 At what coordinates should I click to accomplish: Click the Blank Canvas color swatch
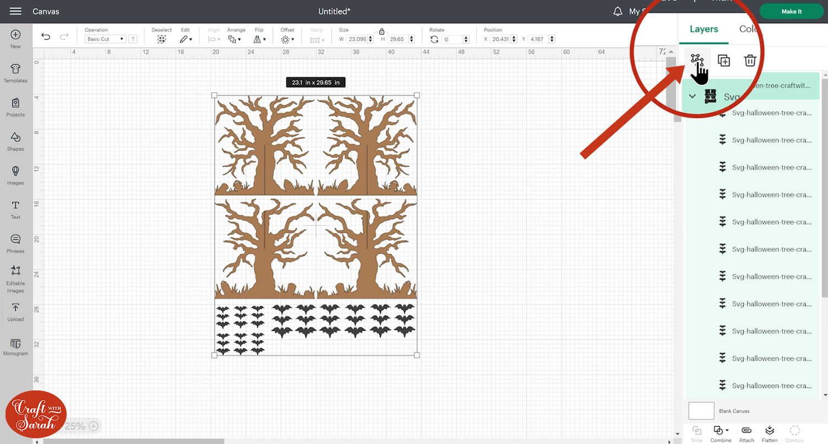[x=701, y=411]
